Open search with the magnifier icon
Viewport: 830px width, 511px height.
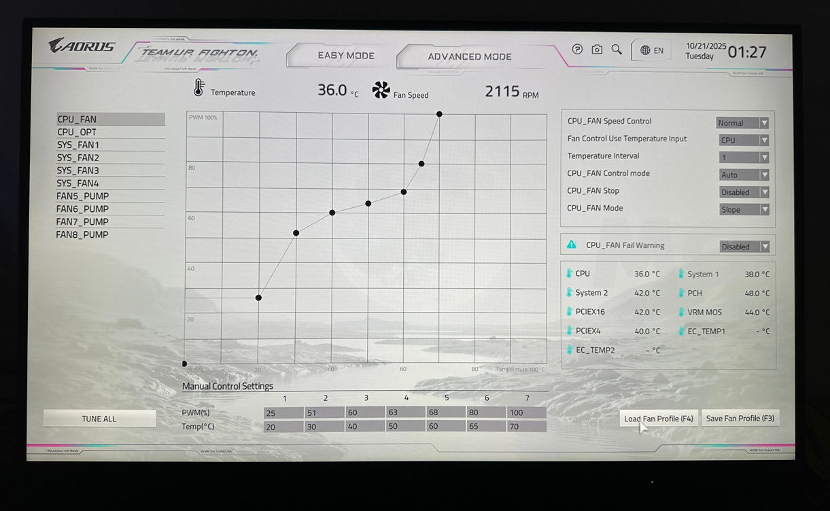pyautogui.click(x=617, y=49)
